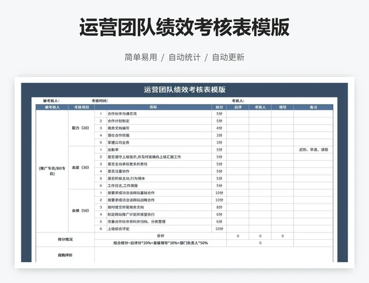
Task: Select the 是否积极主动,行为得体 cell
Action: (159, 178)
